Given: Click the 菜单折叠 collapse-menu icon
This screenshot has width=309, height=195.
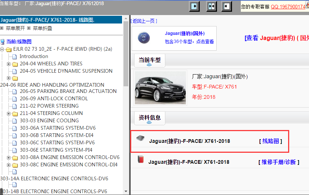Looking at the screenshot, I should pyautogui.click(x=29, y=28).
